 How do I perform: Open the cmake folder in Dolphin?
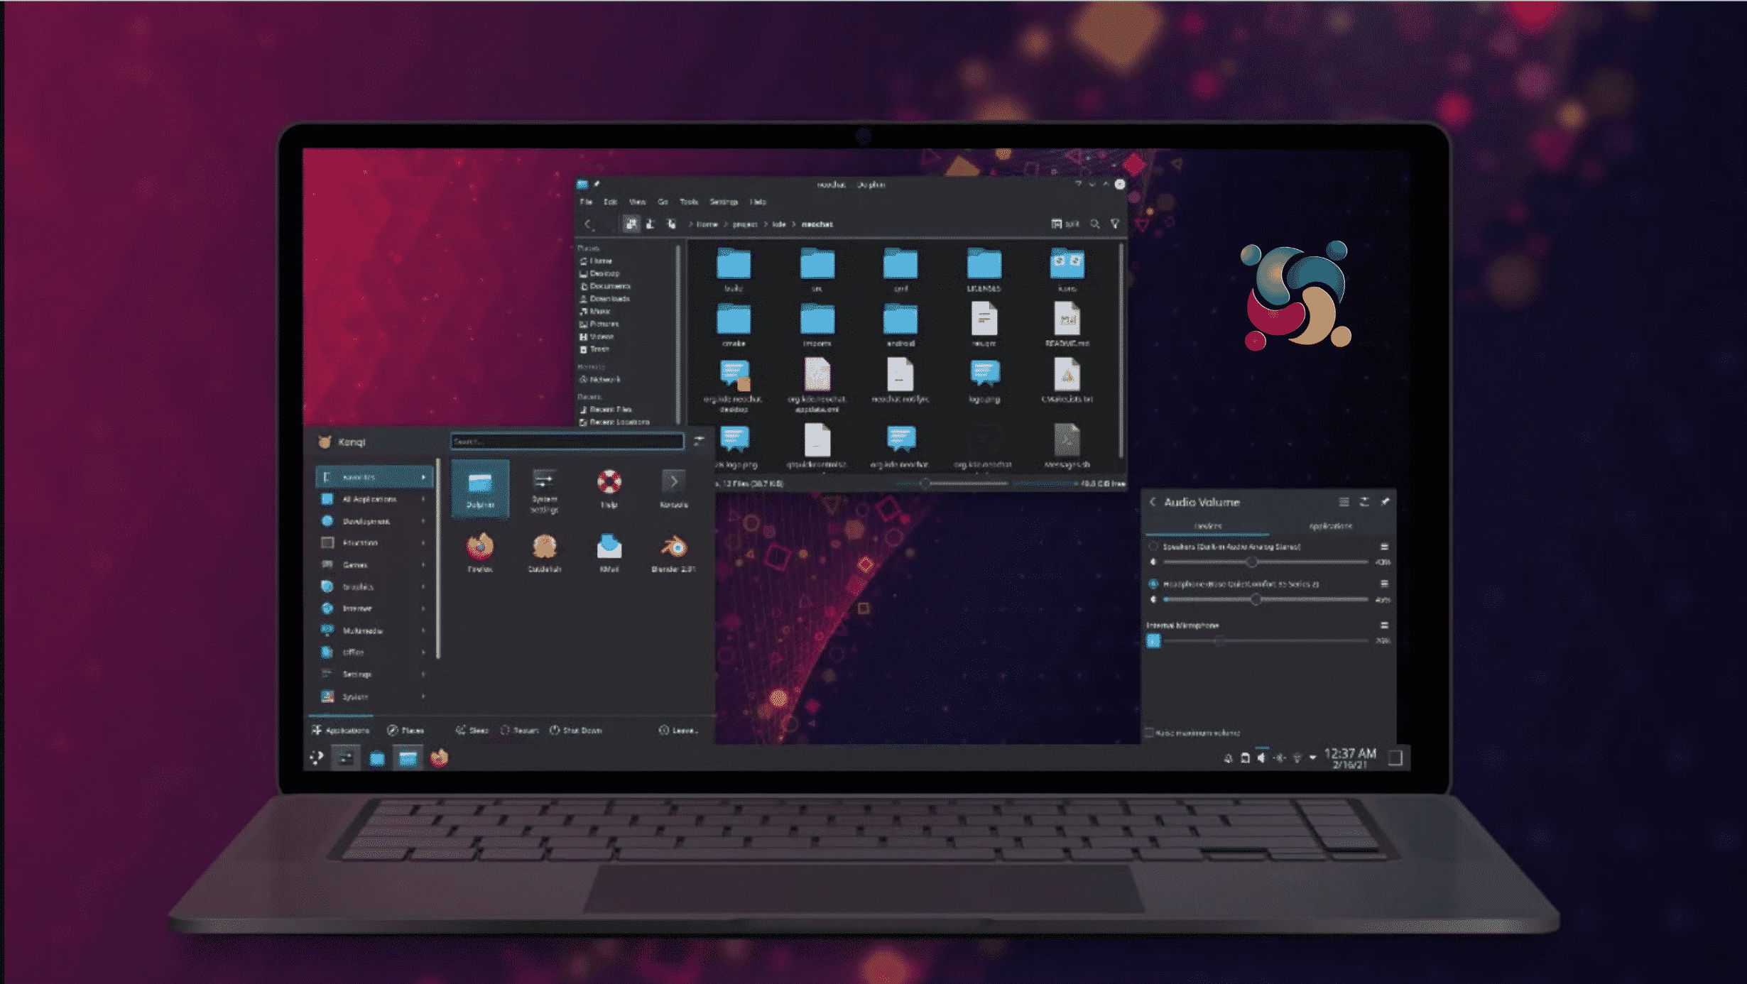(x=734, y=324)
